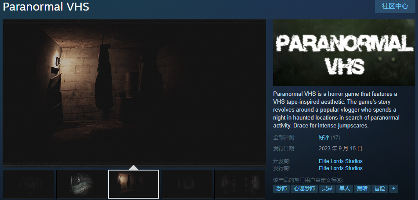Select the 单人 tag
The image size is (418, 200).
coord(344,189)
